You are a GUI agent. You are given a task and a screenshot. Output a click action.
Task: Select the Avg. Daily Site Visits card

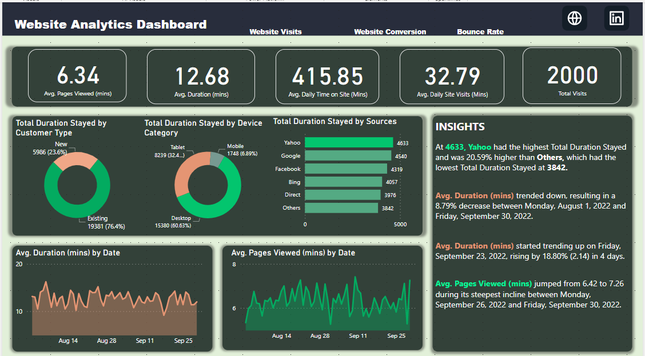pos(452,76)
